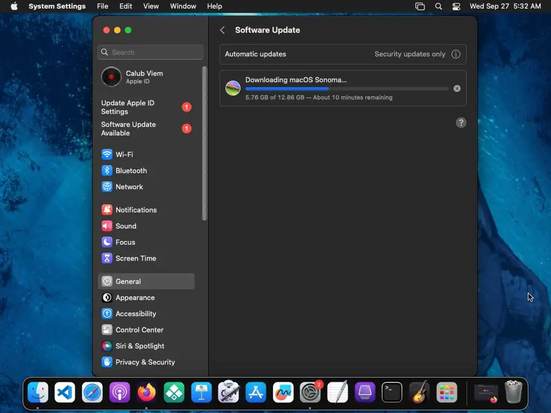Click the date and time clock

coord(505,6)
